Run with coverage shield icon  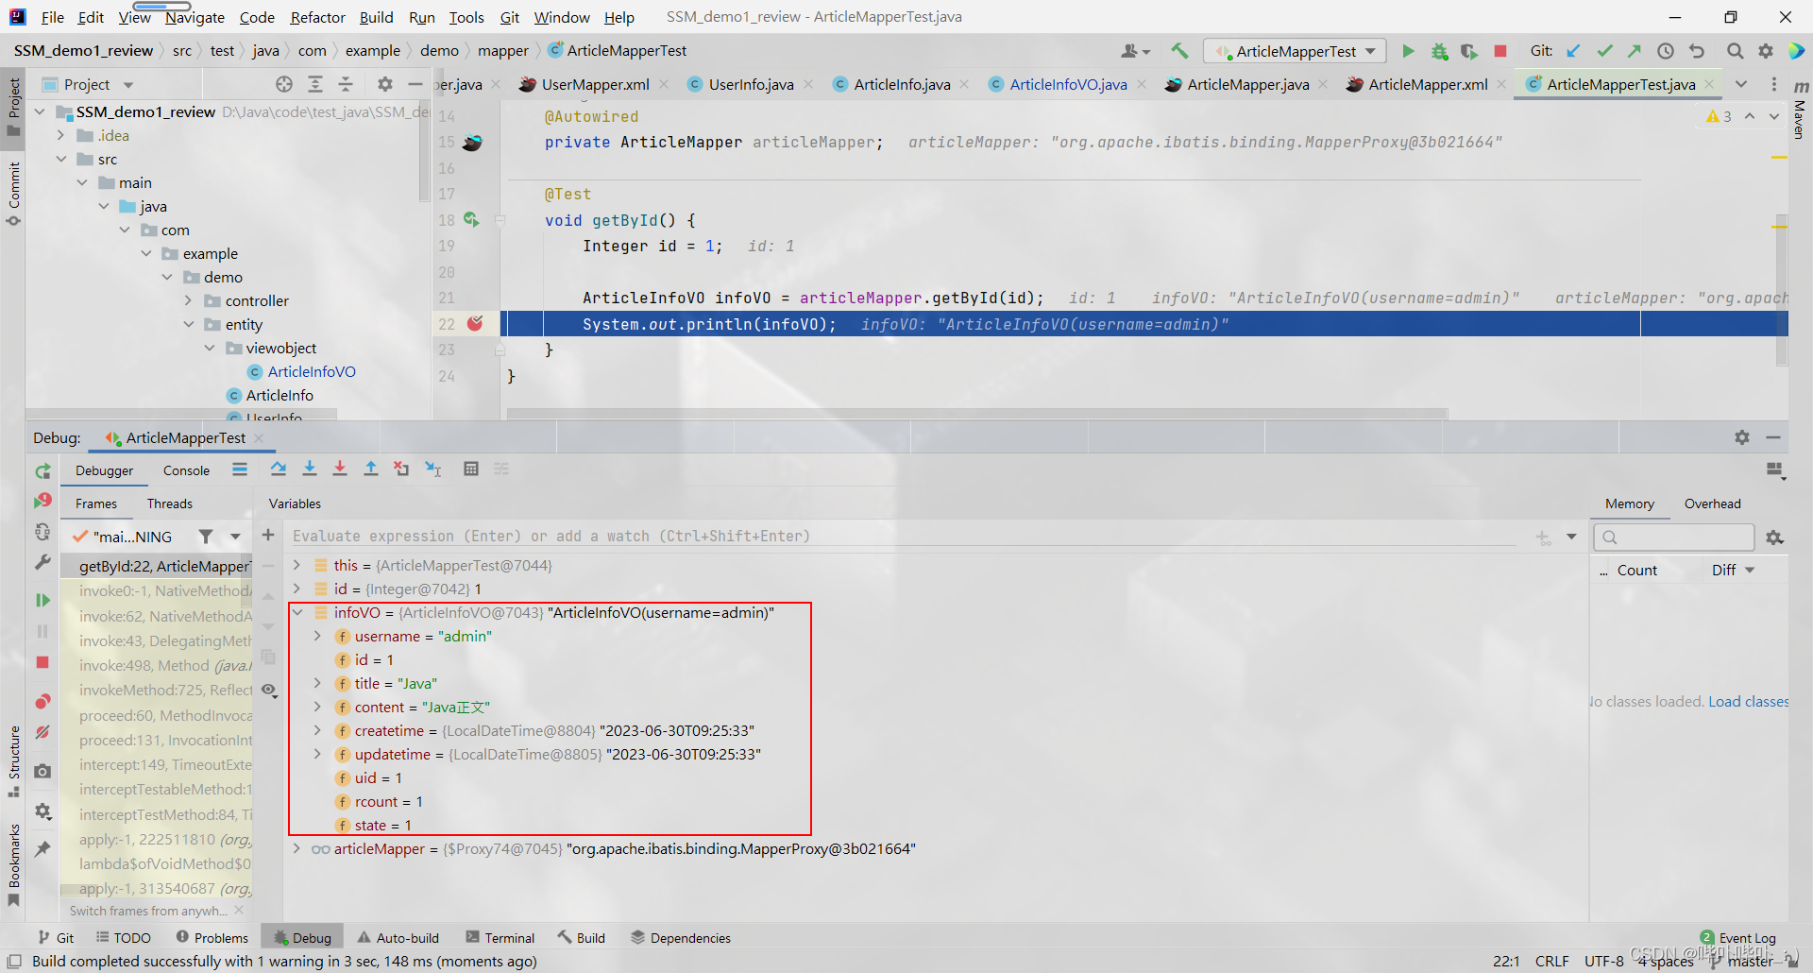pos(1469,51)
